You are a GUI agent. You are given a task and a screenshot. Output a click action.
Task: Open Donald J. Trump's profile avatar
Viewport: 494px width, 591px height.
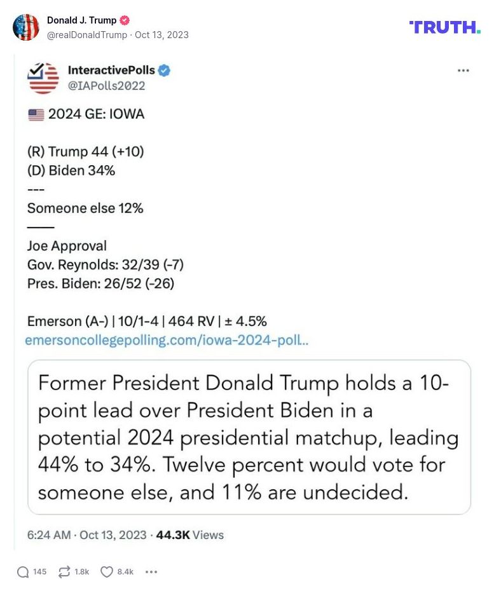pyautogui.click(x=26, y=27)
